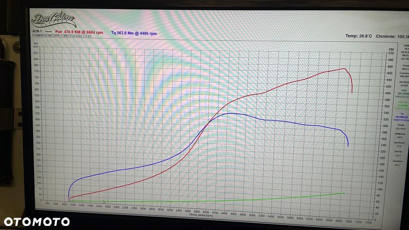Screen dimensions: 409x230
Task: Click the '6000' label on rpm axis
Action: point(300,218)
